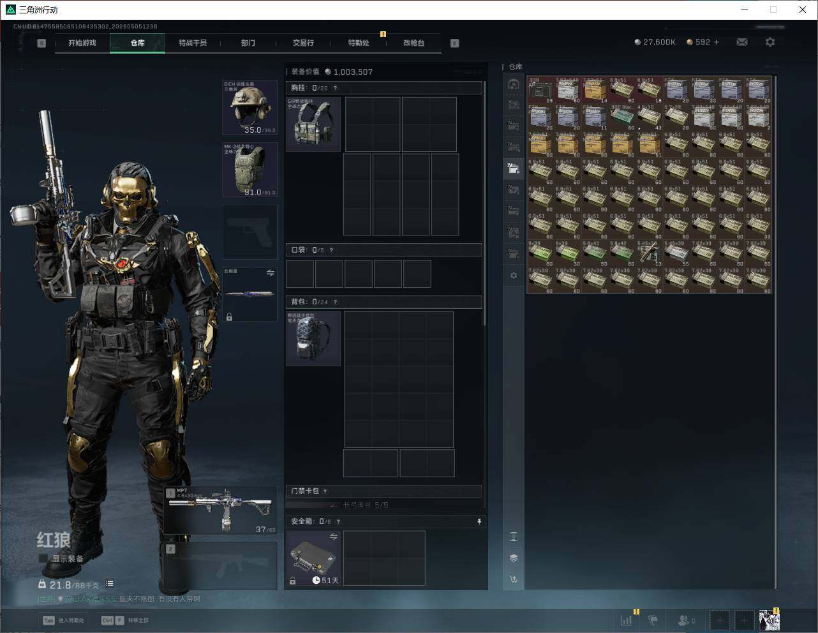The image size is (818, 633).
Task: Click the help icon next to 安全箱
Action: (x=338, y=521)
